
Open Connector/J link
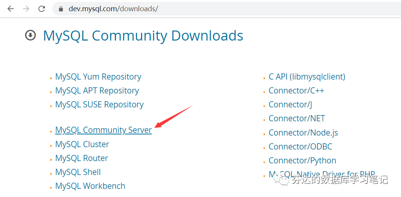point(290,105)
